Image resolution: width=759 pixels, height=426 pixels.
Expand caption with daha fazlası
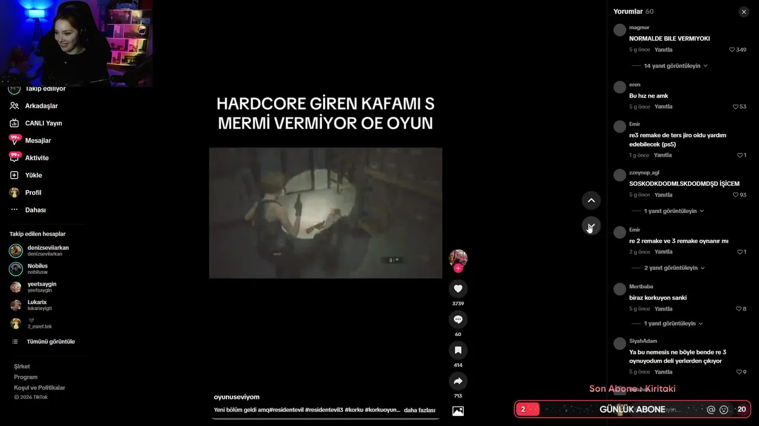(x=419, y=410)
